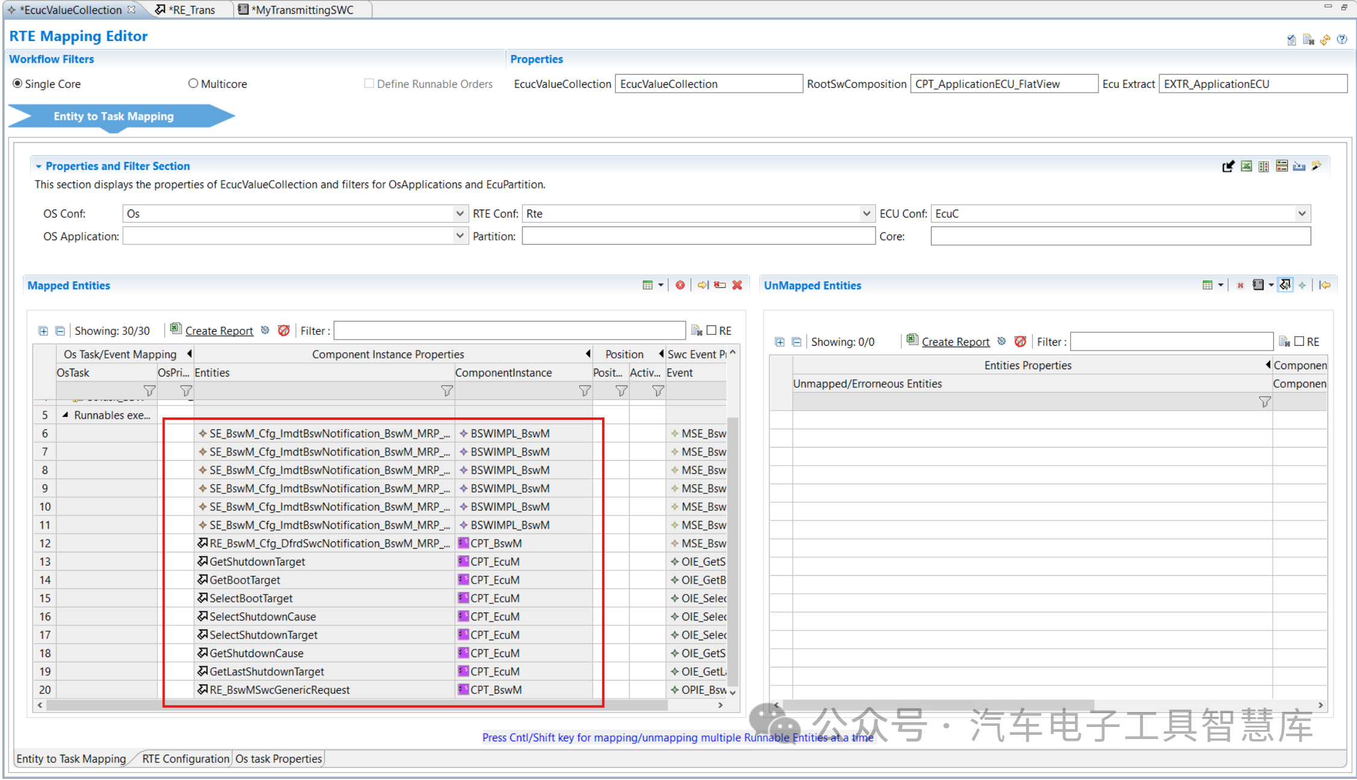
Task: Click the yellow arrow icon in Mapped Entities header
Action: 702,285
